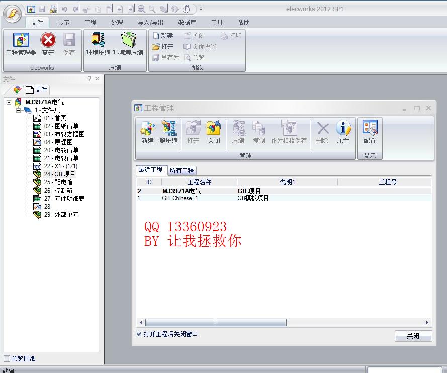
Task: Switch to the components cube tab in side panel
Action: click(17, 90)
